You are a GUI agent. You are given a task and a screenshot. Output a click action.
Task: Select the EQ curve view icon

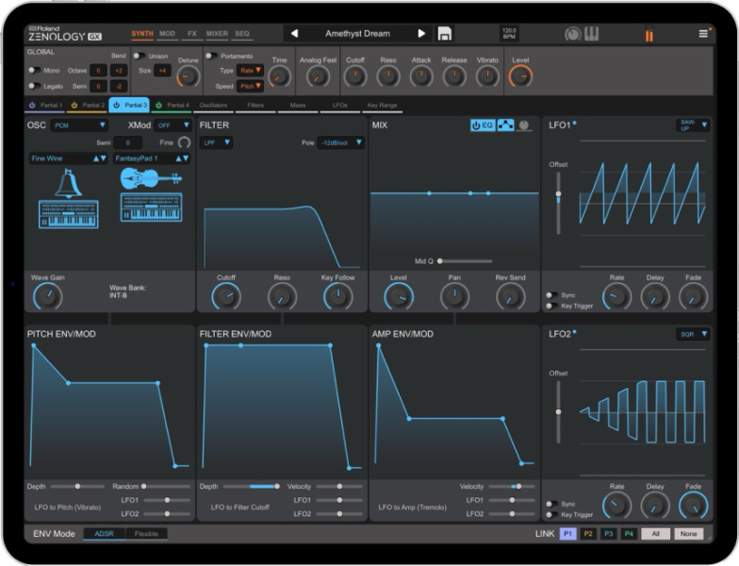pos(505,125)
